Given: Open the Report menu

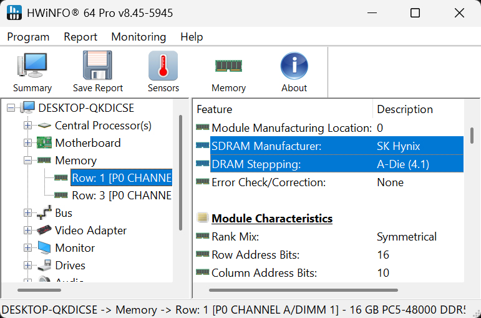Looking at the screenshot, I should 80,37.
